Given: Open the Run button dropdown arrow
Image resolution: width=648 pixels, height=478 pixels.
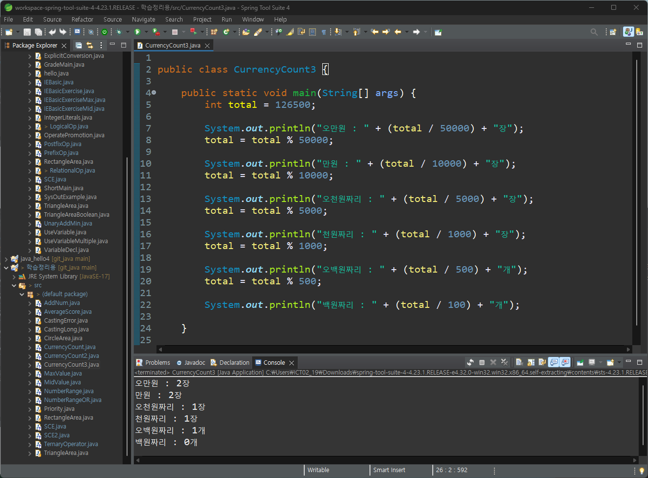Looking at the screenshot, I should (x=146, y=32).
